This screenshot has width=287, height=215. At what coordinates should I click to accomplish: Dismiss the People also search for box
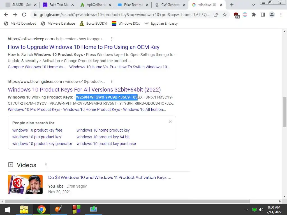pyautogui.click(x=170, y=121)
